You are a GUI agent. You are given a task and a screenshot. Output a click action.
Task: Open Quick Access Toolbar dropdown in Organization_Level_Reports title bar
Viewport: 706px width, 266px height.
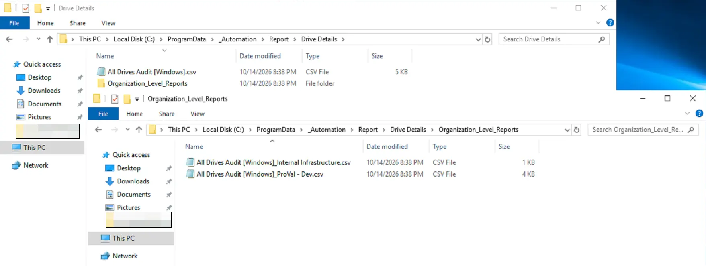137,99
